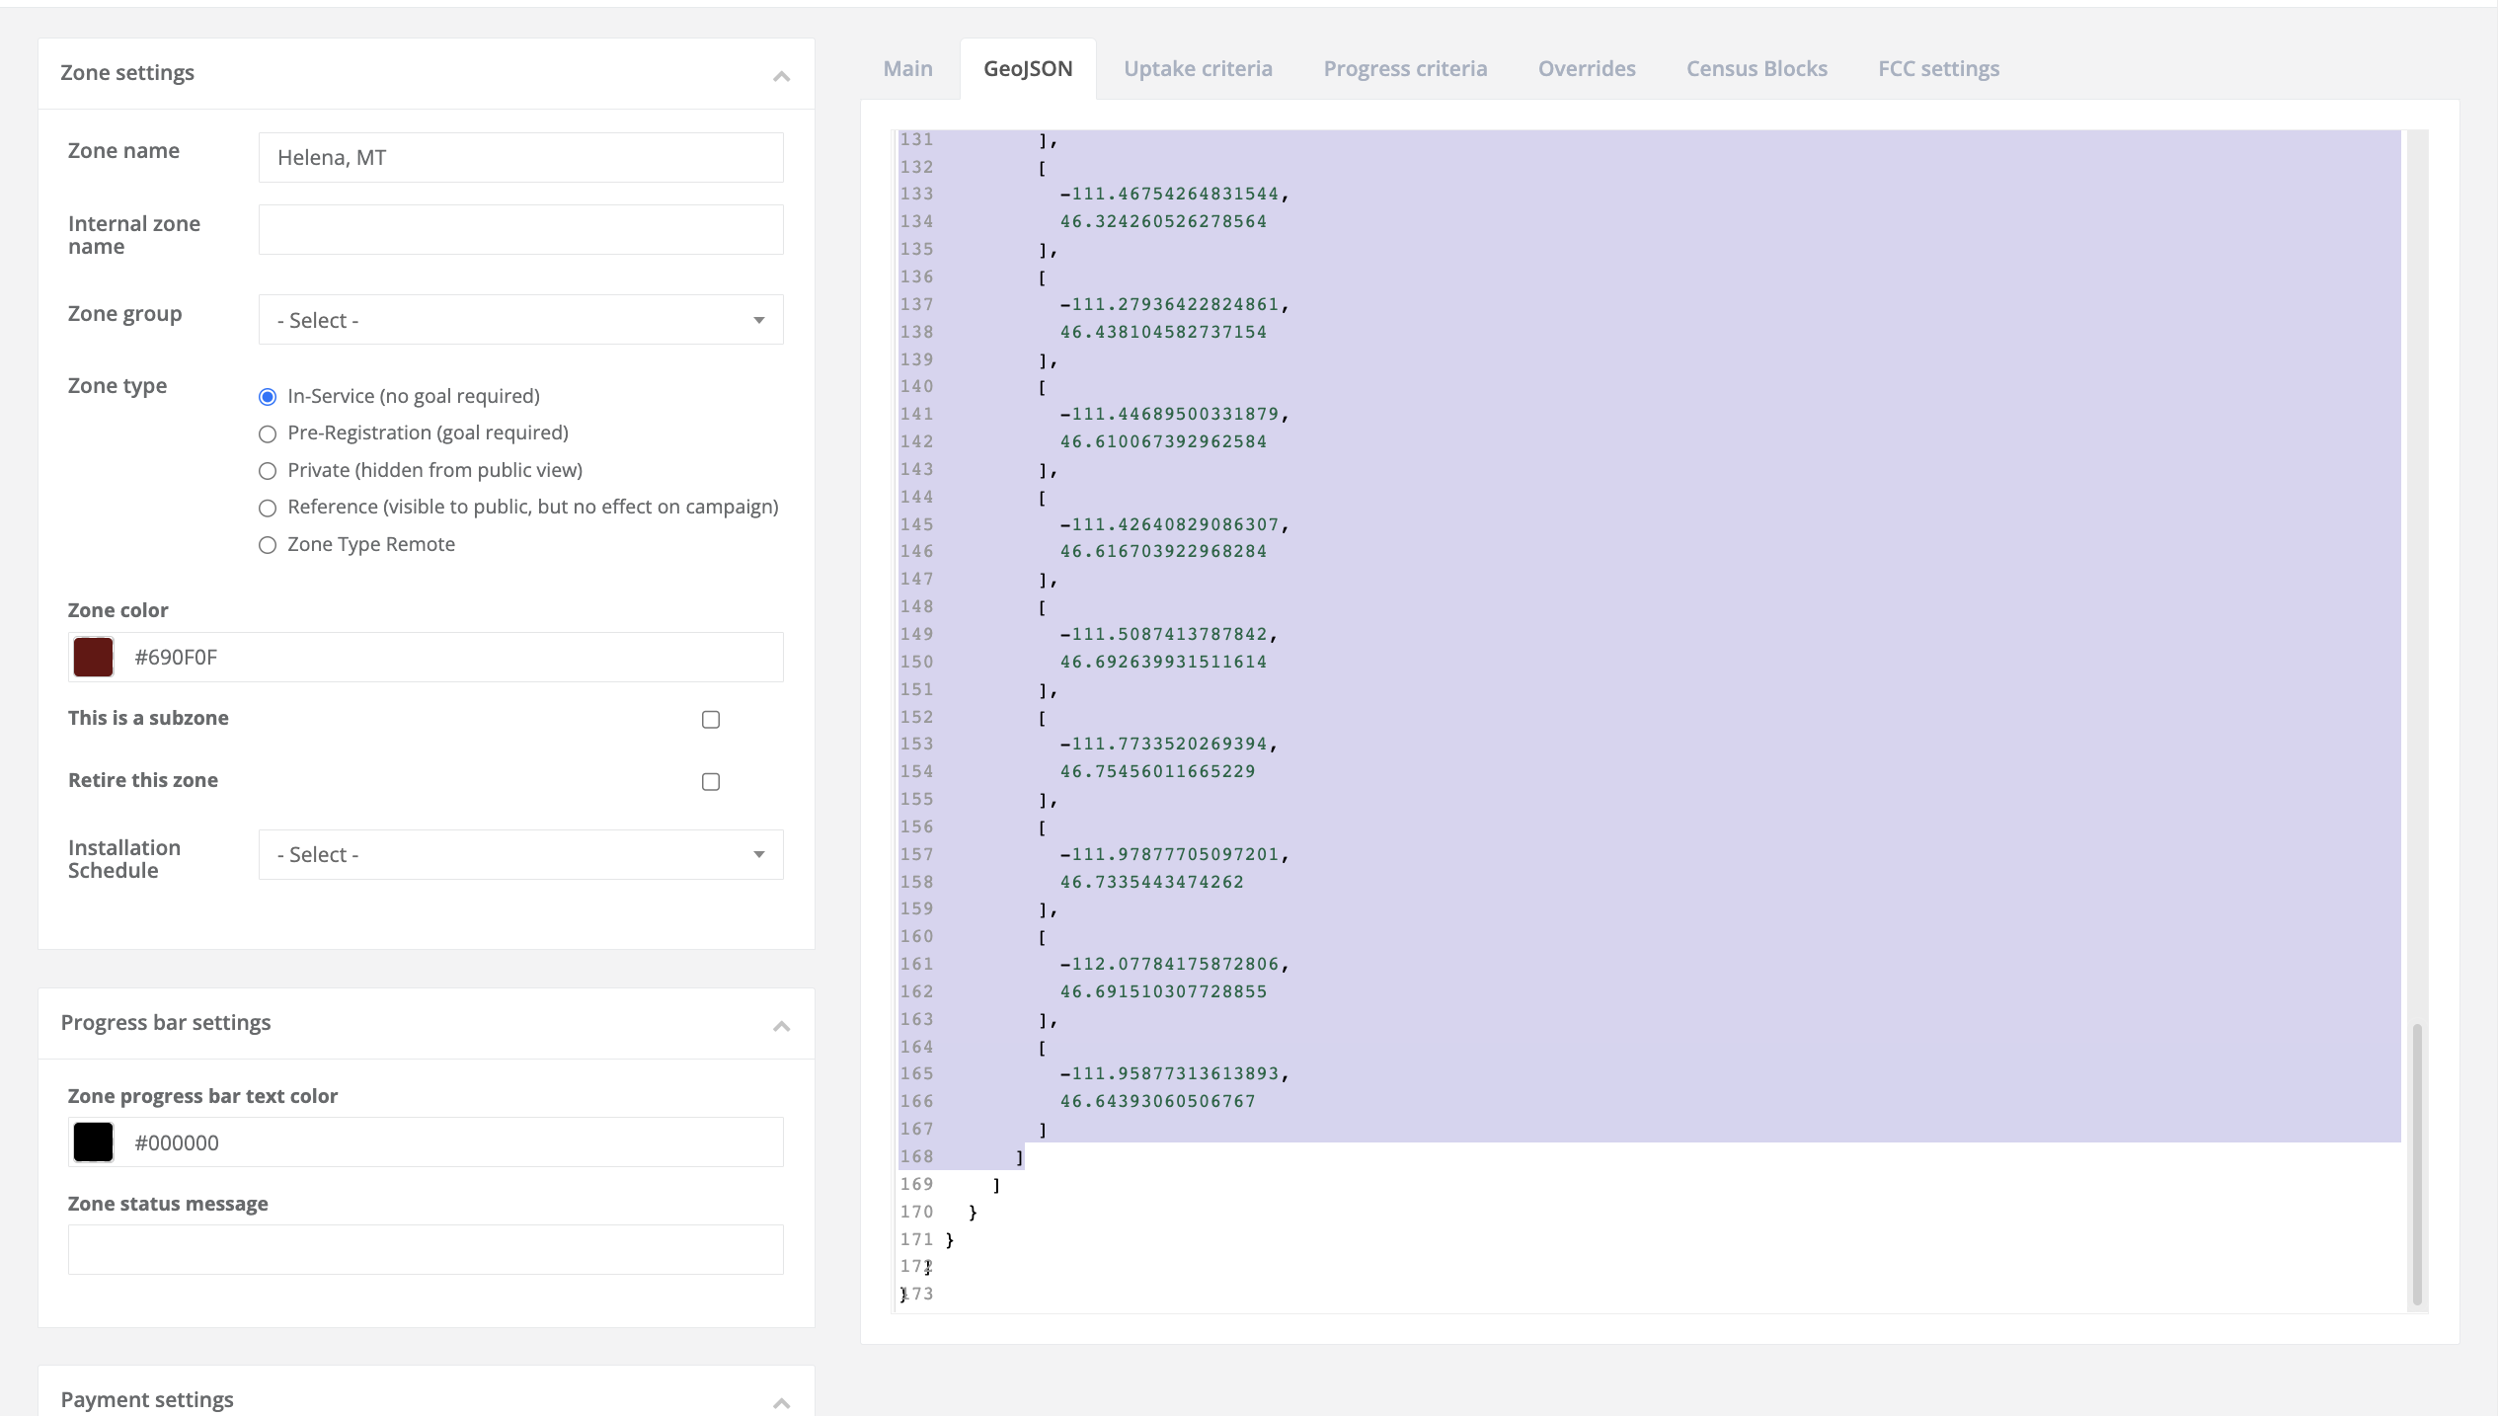Image resolution: width=2498 pixels, height=1416 pixels.
Task: Select Zone Type Remote option
Action: coord(267,544)
